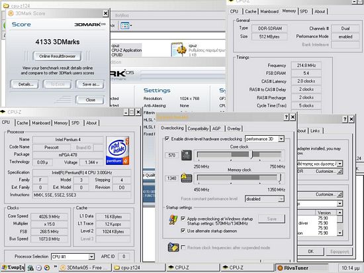Click the memory clock warning chip icon
Screen dimensions: 364x273
tap(187, 178)
